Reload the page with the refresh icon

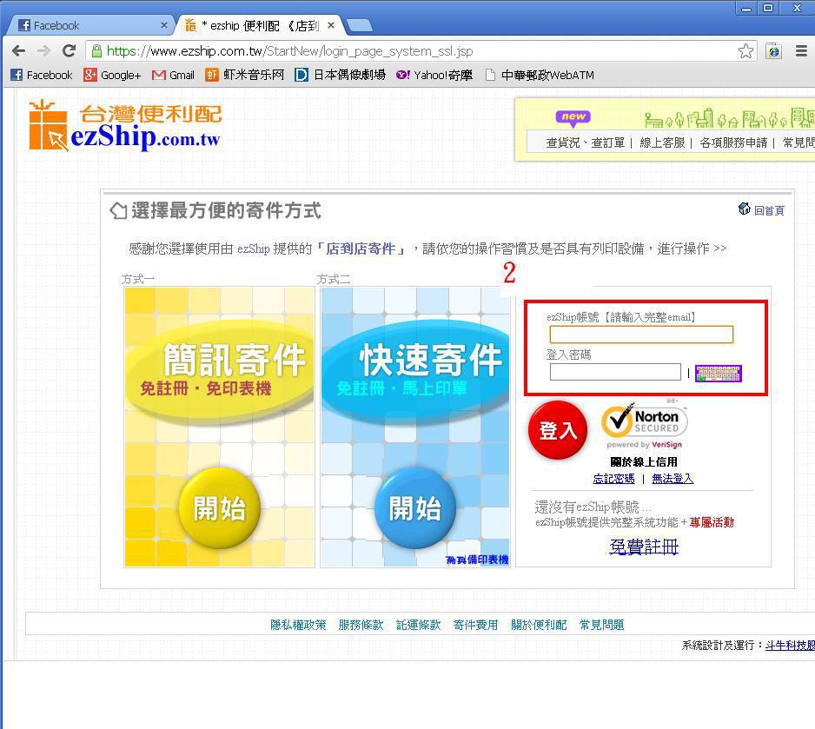(x=69, y=51)
